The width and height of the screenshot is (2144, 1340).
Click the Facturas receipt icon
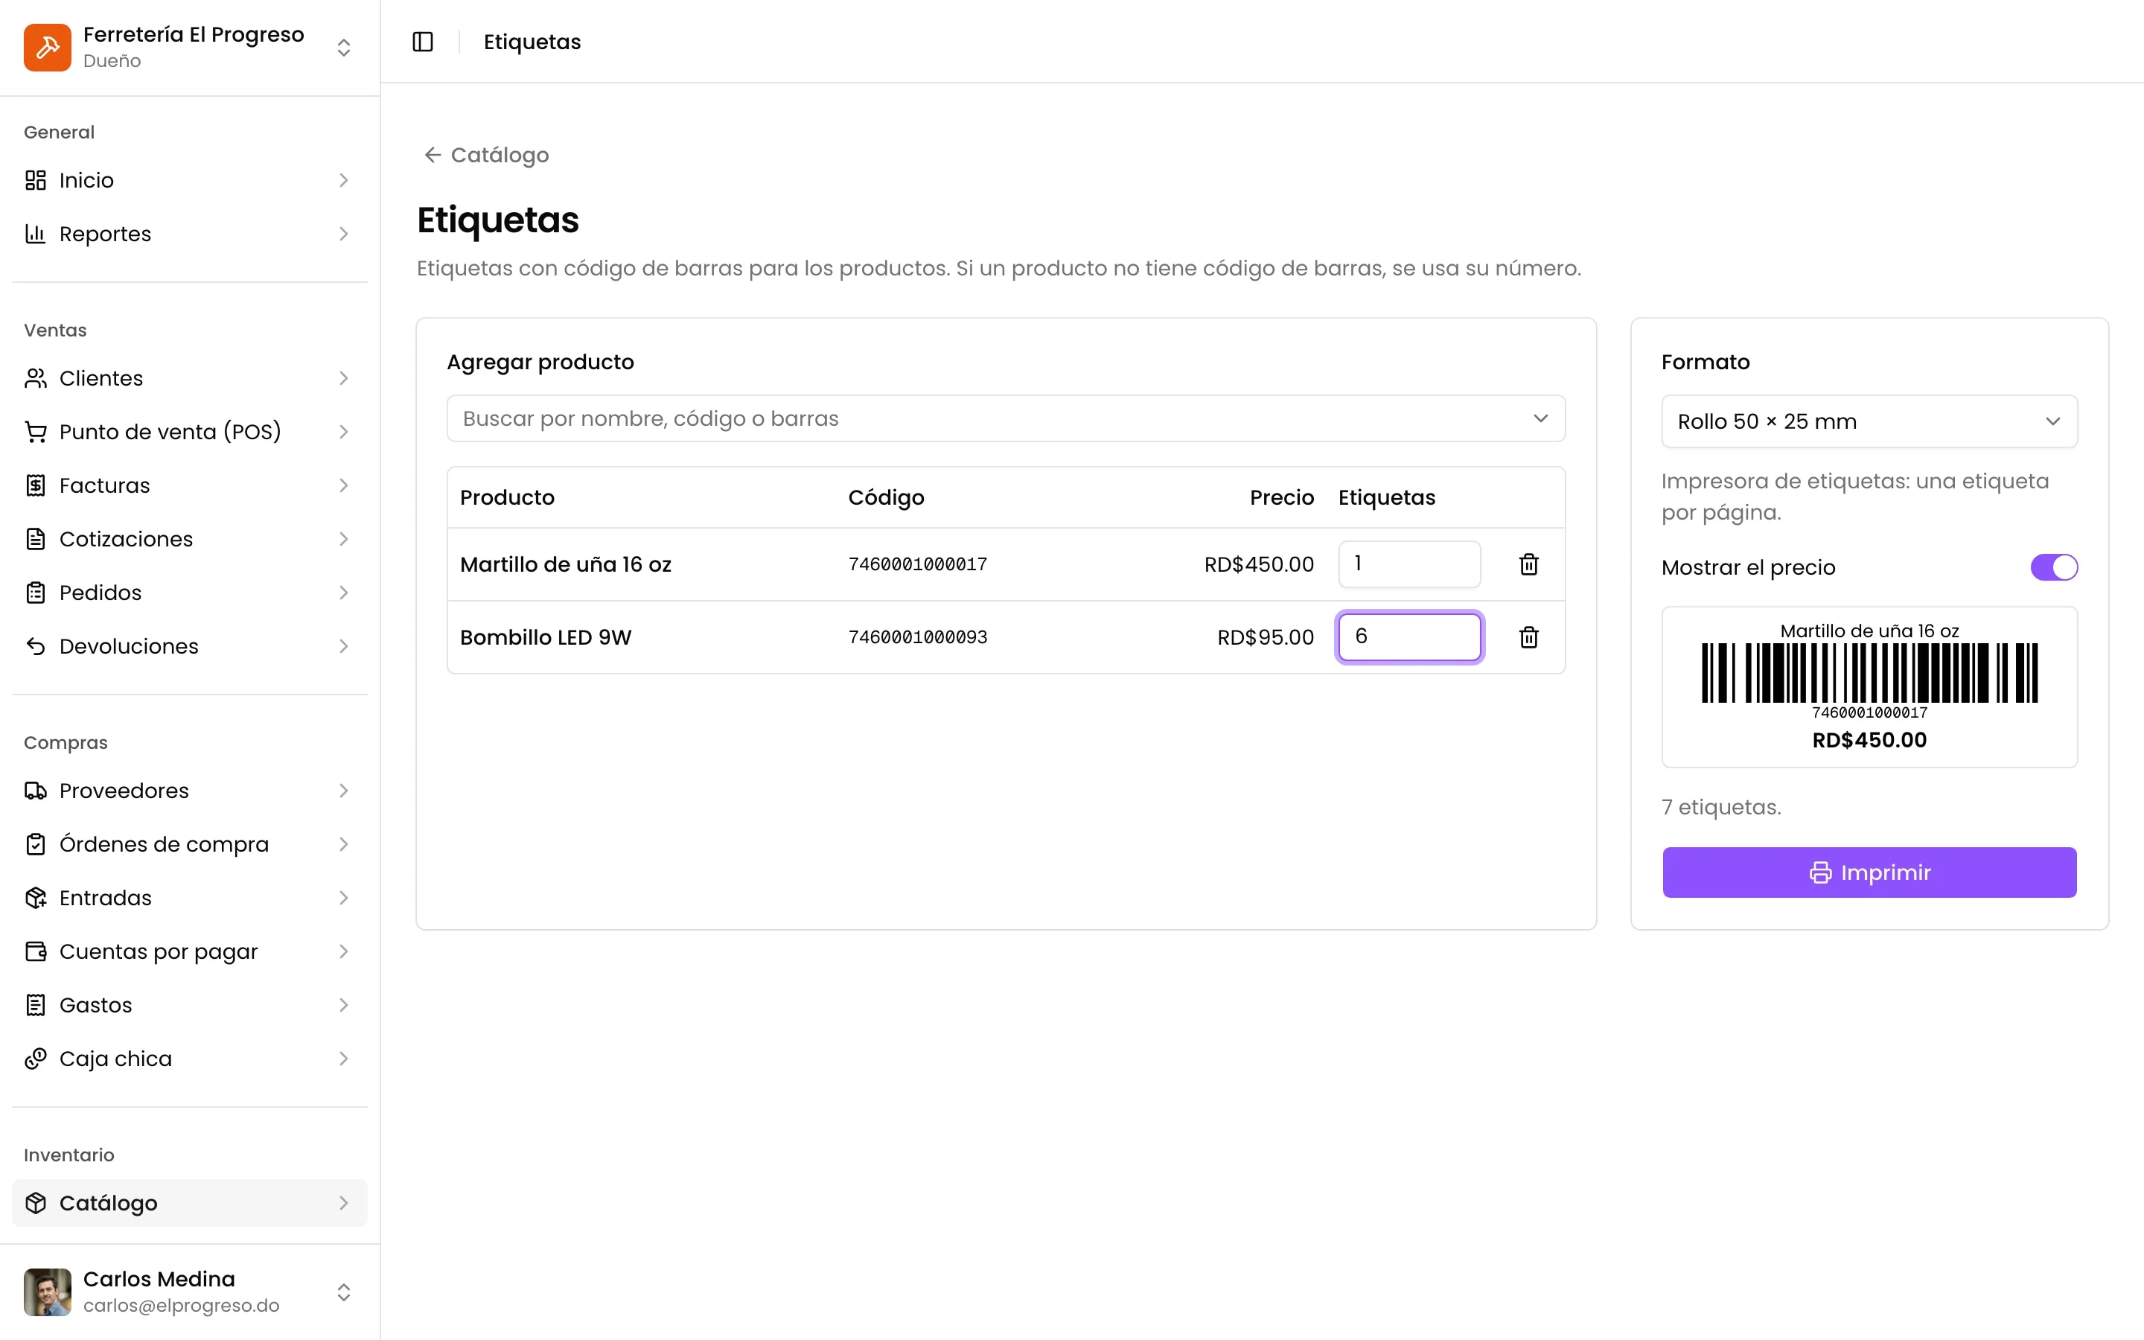tap(36, 485)
